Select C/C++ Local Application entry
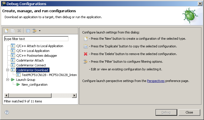The height and width of the screenshot is (120, 204). pyautogui.click(x=33, y=51)
